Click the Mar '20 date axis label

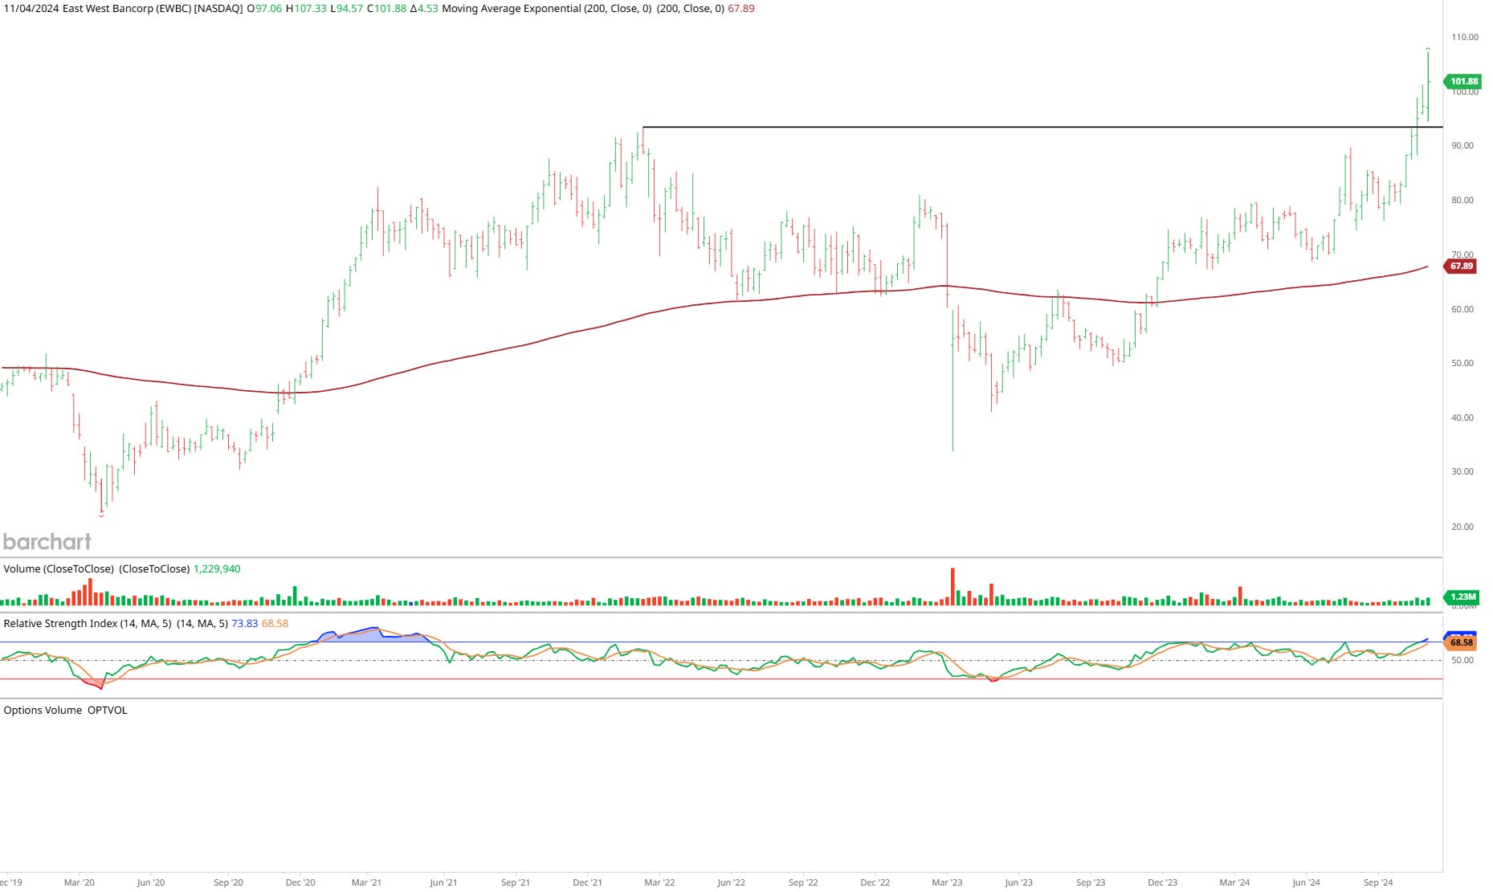(x=79, y=882)
